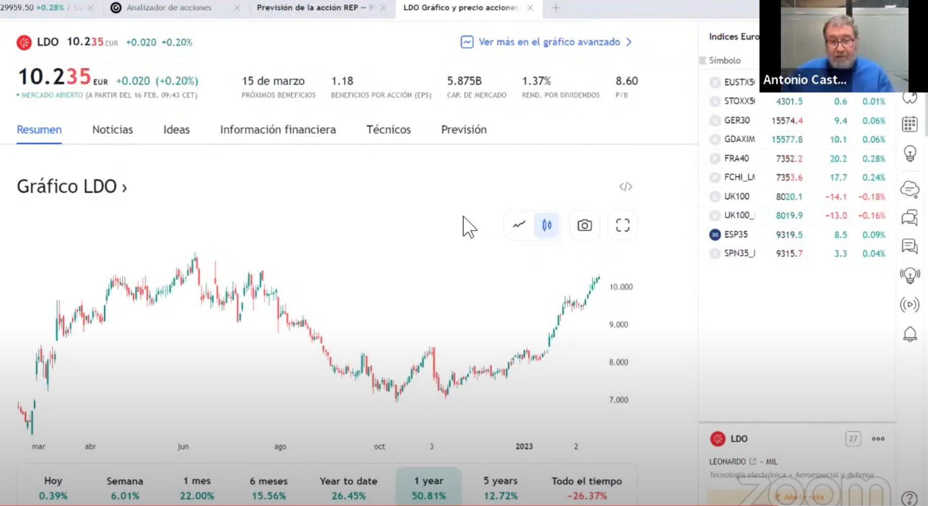
Task: Select the 1 mes time range
Action: click(197, 488)
